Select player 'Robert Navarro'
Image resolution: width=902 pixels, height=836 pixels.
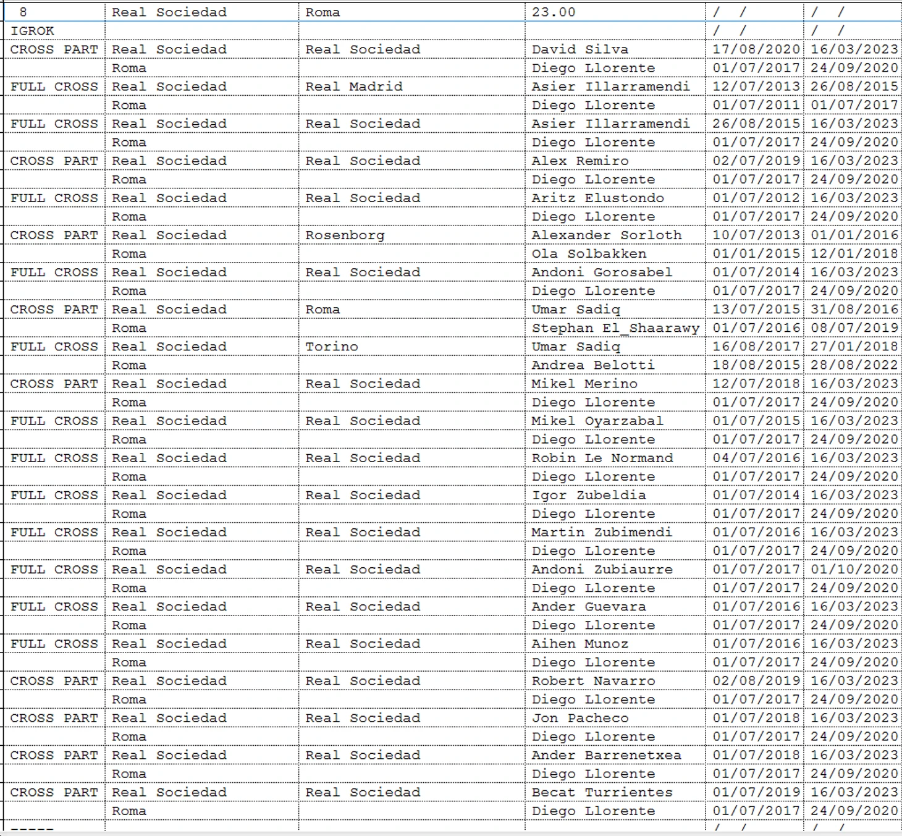(593, 680)
